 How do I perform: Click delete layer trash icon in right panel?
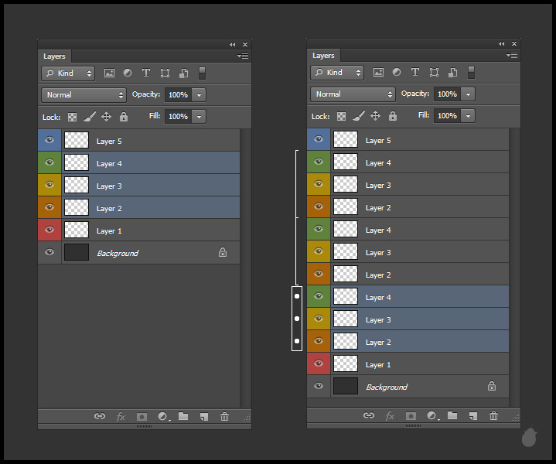(493, 415)
